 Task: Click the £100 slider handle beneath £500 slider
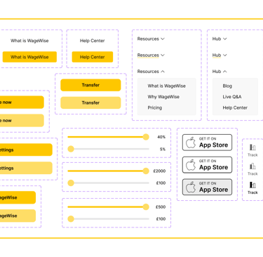[71, 219]
